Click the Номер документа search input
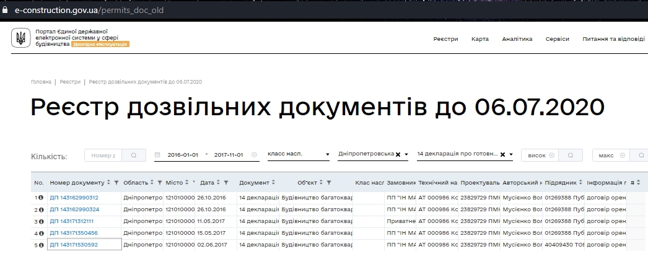 pyautogui.click(x=103, y=155)
